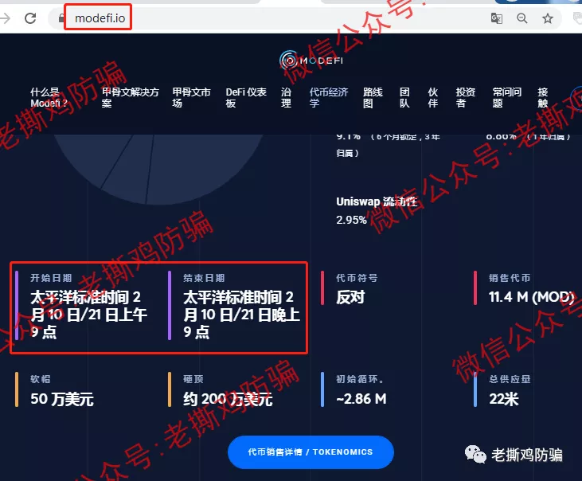Go to the 接触 section

[543, 97]
